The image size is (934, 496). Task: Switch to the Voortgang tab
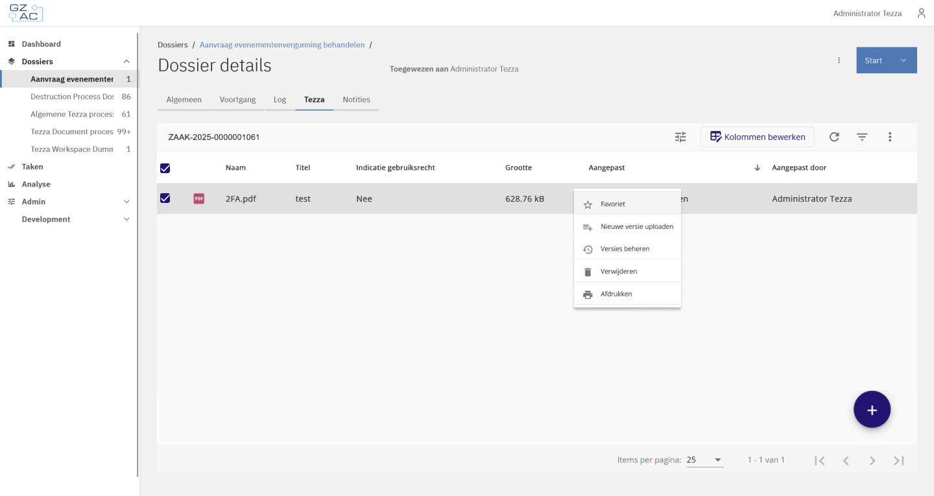coord(237,100)
